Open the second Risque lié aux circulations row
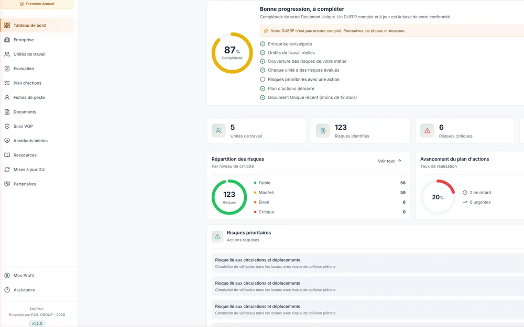Image resolution: width=524 pixels, height=327 pixels. point(368,286)
